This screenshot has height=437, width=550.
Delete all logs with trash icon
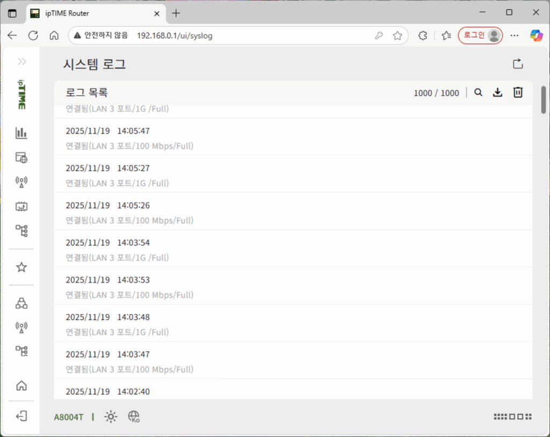tap(518, 93)
